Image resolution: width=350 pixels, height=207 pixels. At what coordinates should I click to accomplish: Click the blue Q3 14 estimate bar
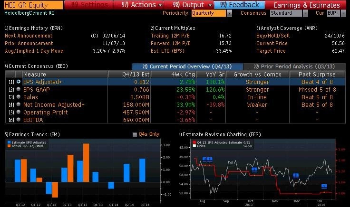tap(142, 170)
